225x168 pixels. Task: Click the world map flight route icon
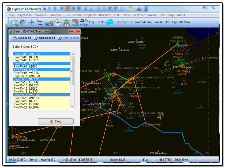109,22
